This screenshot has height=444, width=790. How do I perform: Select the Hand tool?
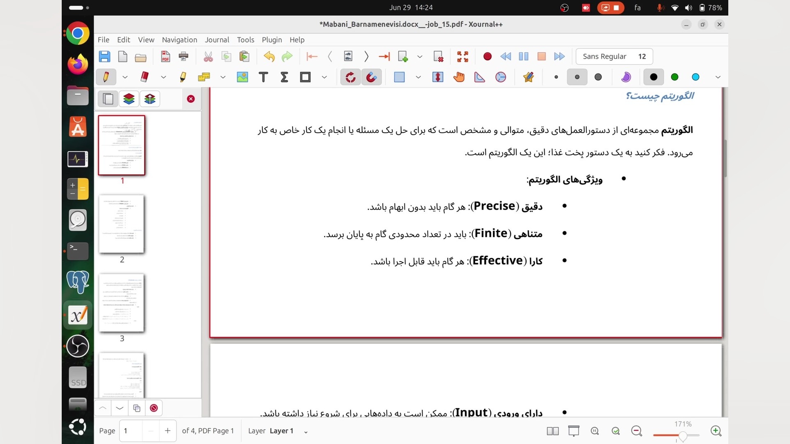pyautogui.click(x=459, y=77)
